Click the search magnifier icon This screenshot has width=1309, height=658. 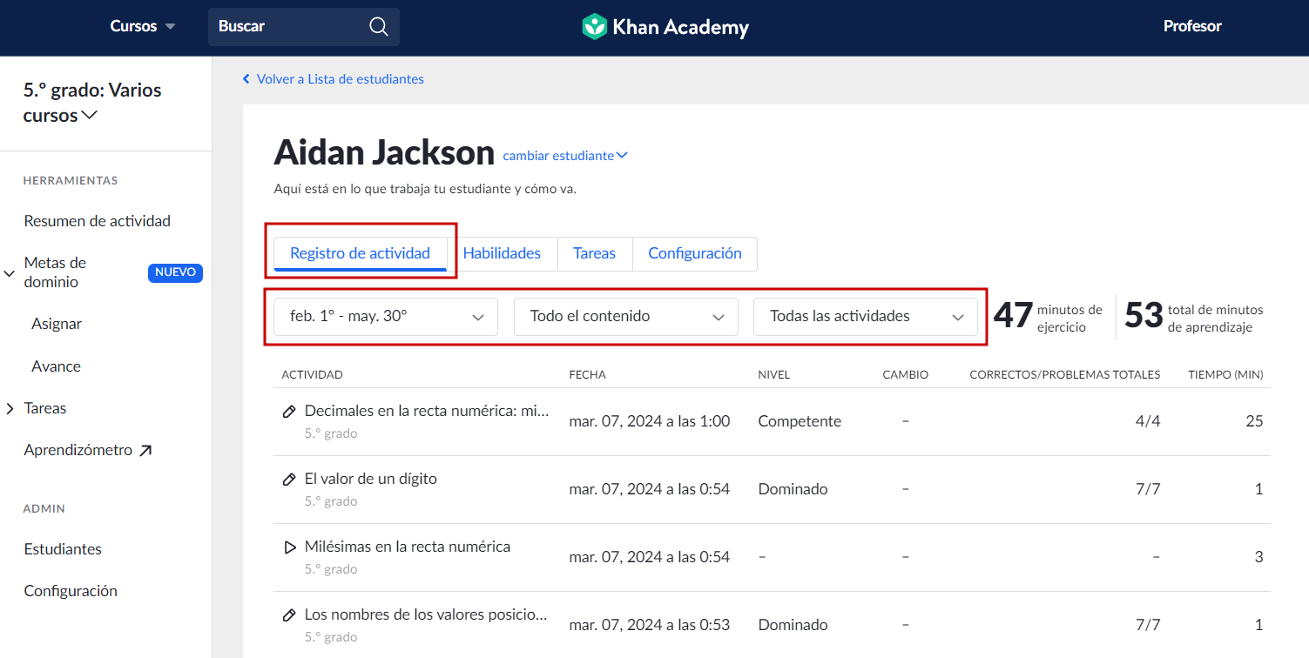point(379,26)
